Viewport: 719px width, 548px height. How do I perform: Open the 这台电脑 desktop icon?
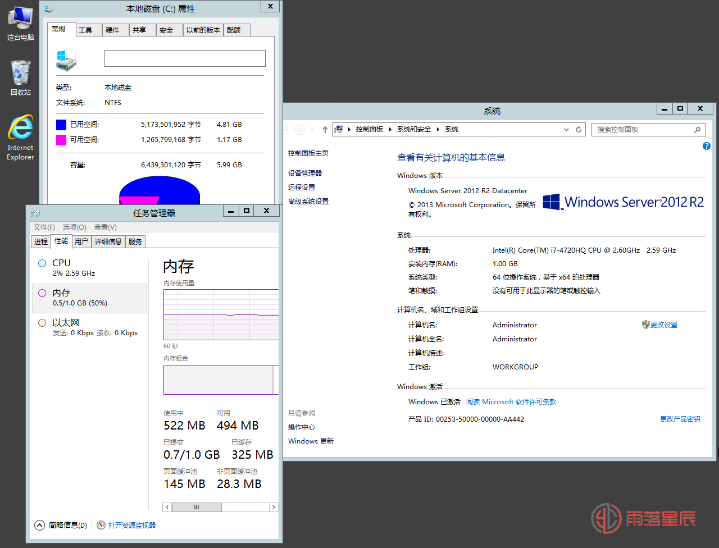coord(21,23)
